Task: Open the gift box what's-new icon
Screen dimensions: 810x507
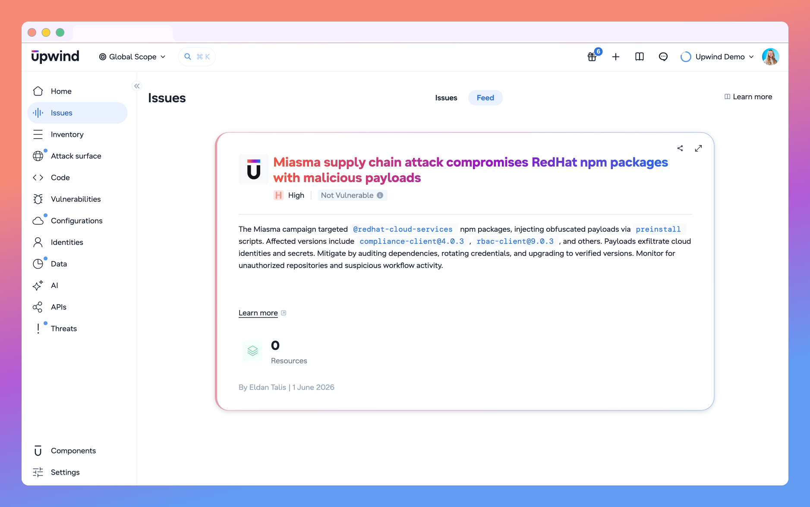Action: tap(592, 57)
